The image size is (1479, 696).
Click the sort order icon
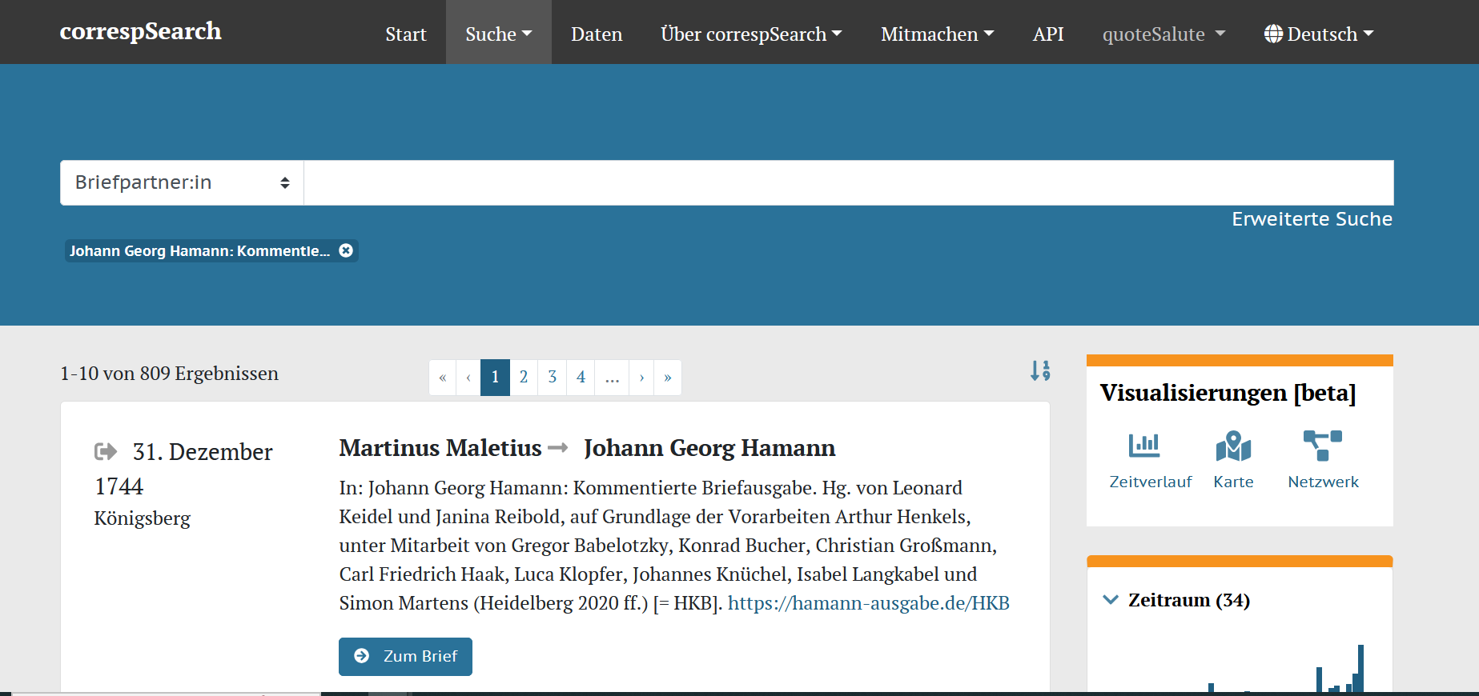coord(1040,370)
